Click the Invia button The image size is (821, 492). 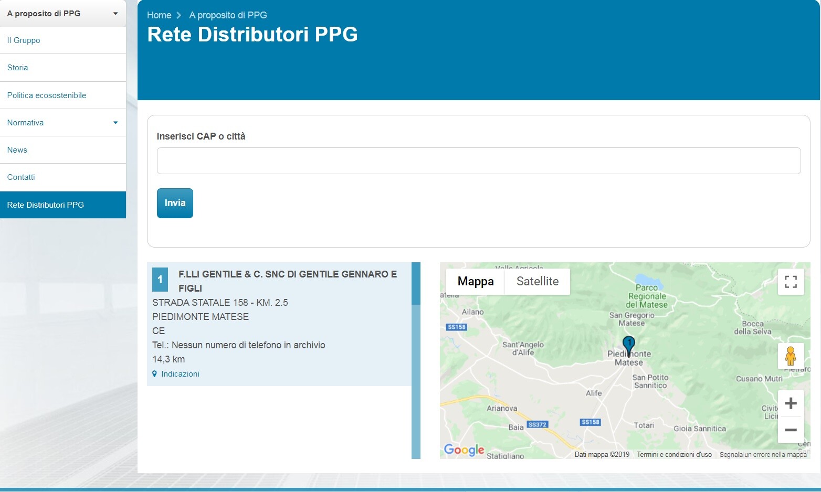point(174,203)
